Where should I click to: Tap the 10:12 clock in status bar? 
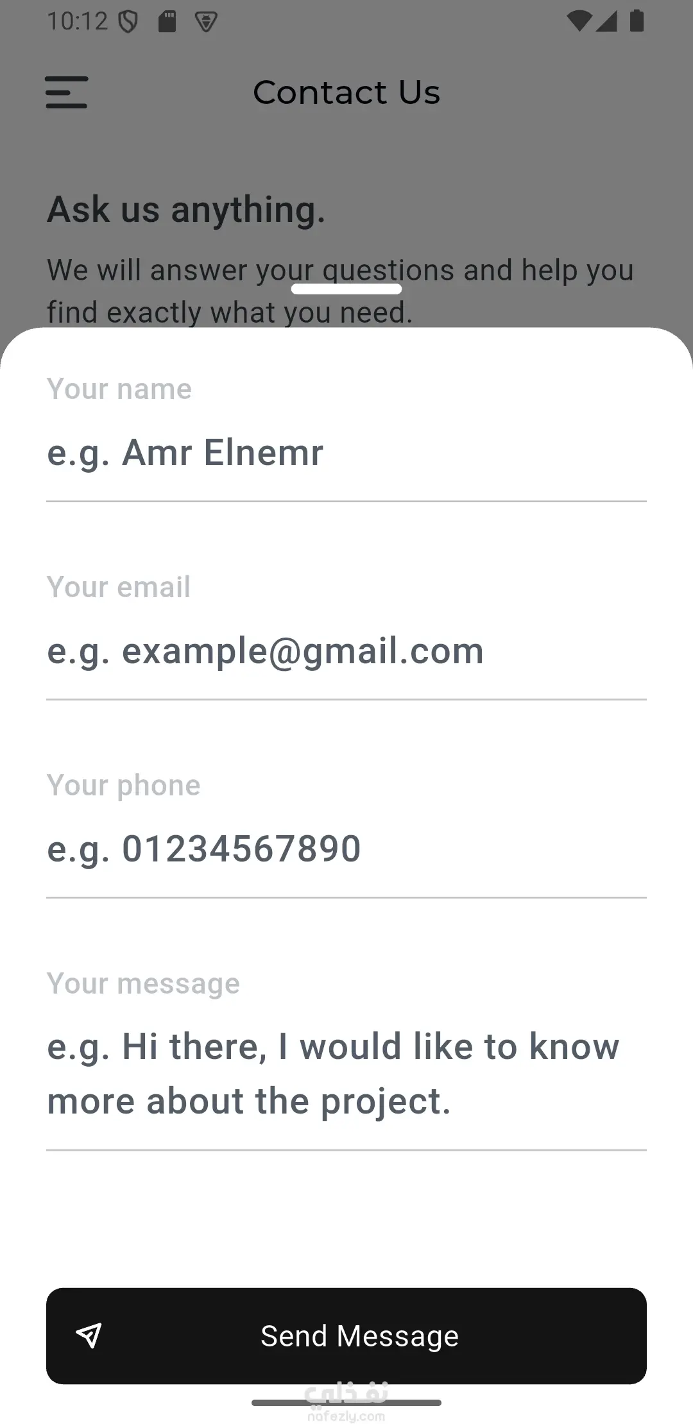[x=78, y=21]
